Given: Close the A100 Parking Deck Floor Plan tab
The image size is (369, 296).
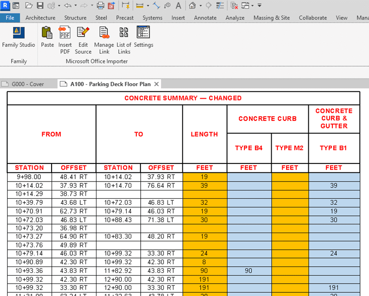Looking at the screenshot, I should [156, 84].
